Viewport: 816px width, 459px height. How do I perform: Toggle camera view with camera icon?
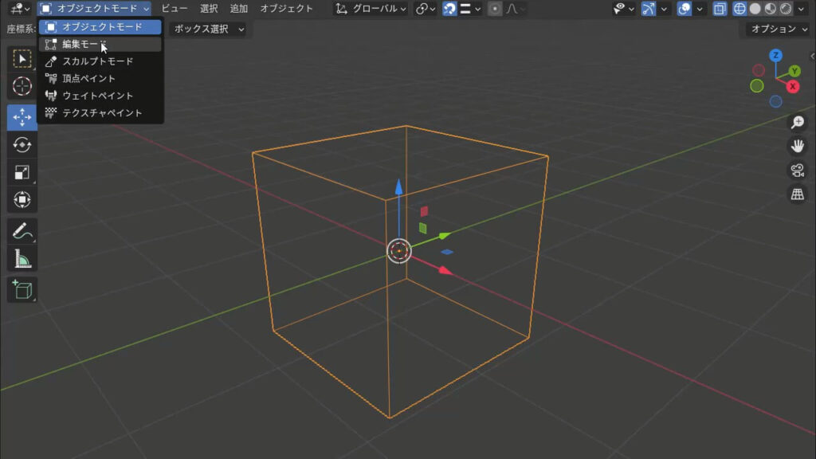797,171
